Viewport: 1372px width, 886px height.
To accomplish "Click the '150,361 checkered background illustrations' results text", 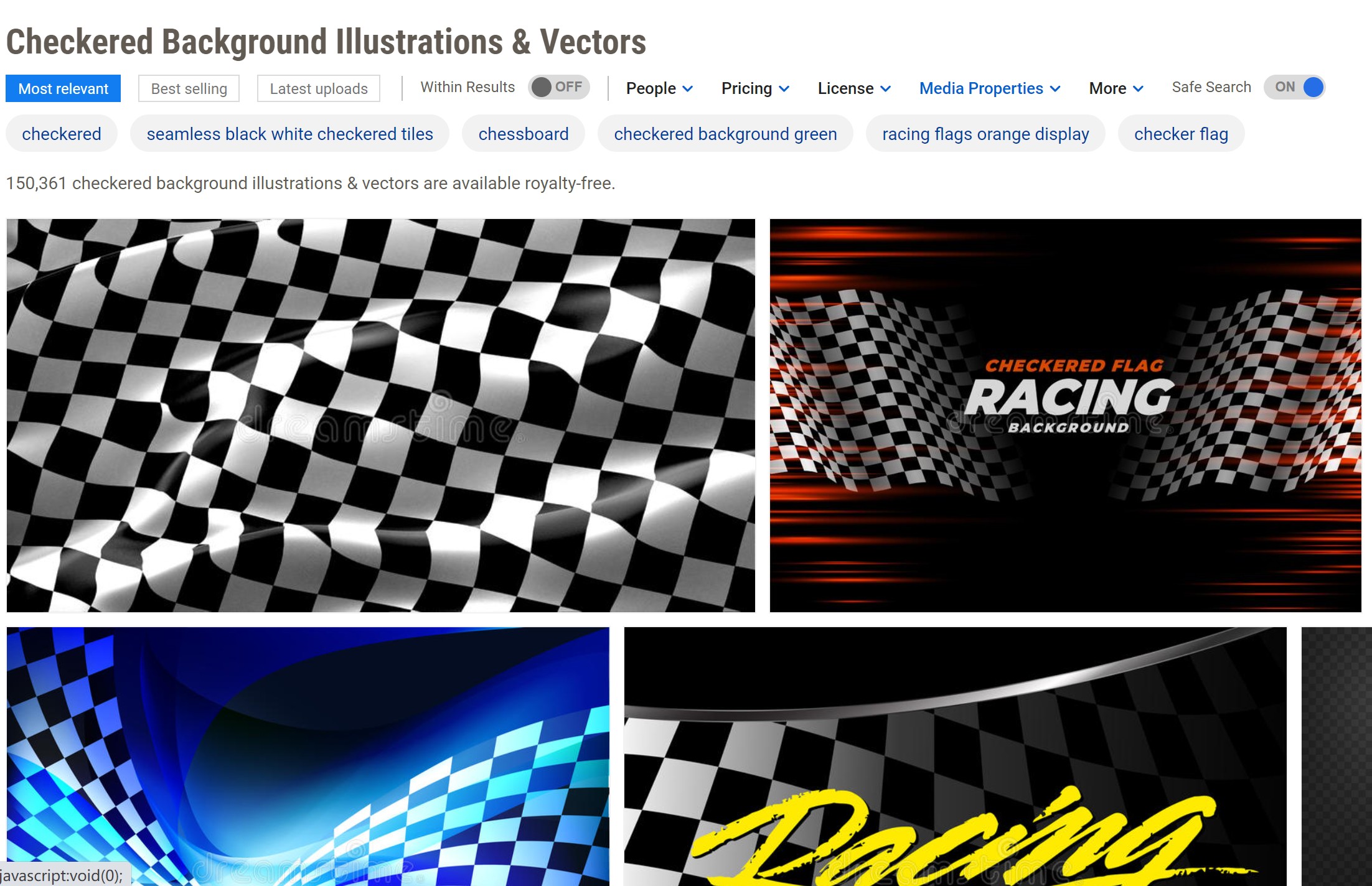I will (x=311, y=184).
